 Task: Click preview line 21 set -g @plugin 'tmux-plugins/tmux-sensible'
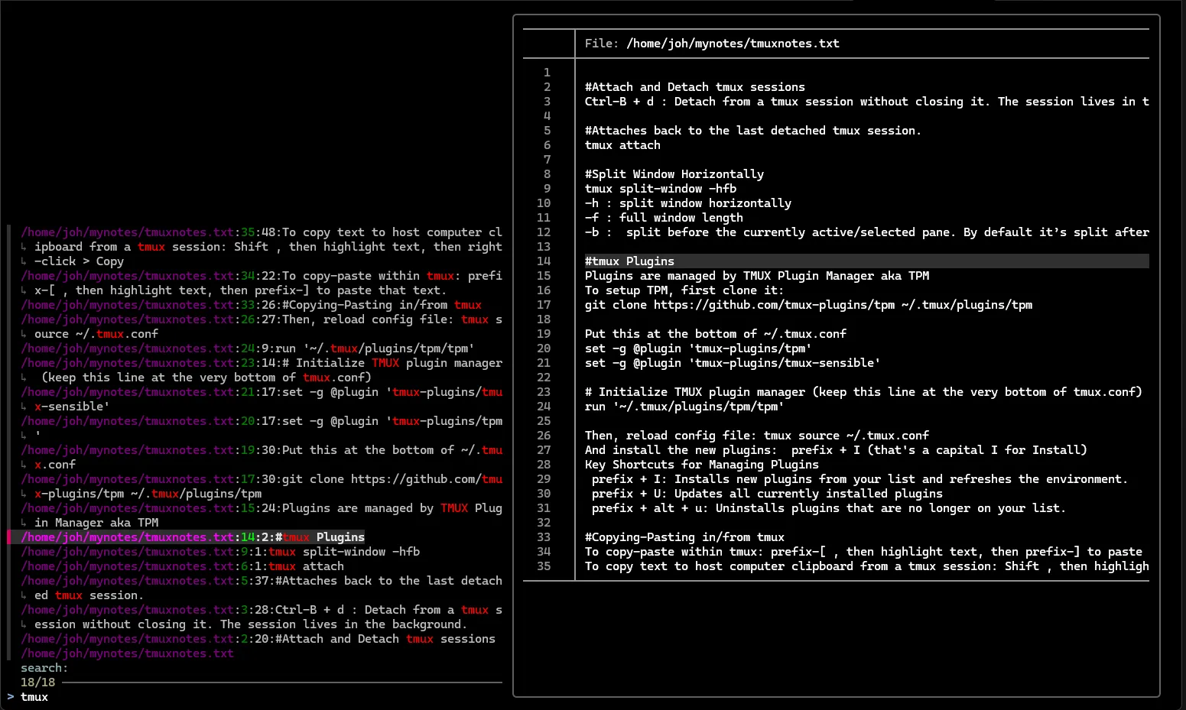pyautogui.click(x=733, y=363)
